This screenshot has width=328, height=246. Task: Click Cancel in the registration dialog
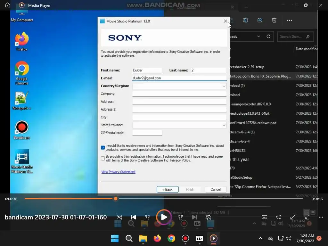point(216,189)
